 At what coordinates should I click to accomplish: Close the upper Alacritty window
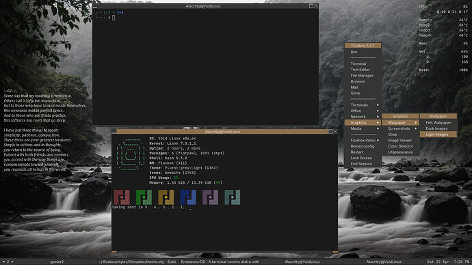coord(316,6)
